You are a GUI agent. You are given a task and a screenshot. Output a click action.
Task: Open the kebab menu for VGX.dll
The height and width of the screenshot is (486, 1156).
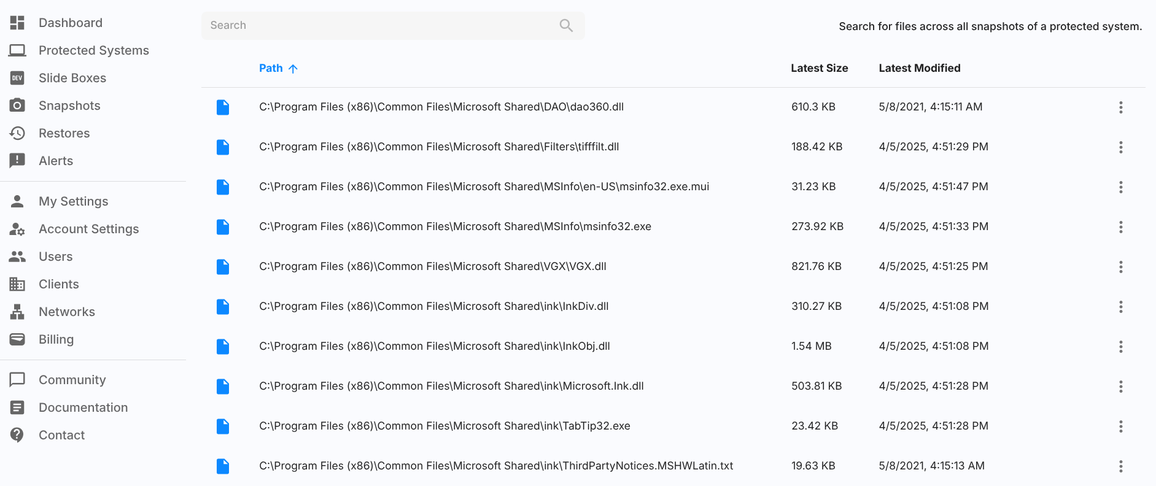pos(1120,267)
